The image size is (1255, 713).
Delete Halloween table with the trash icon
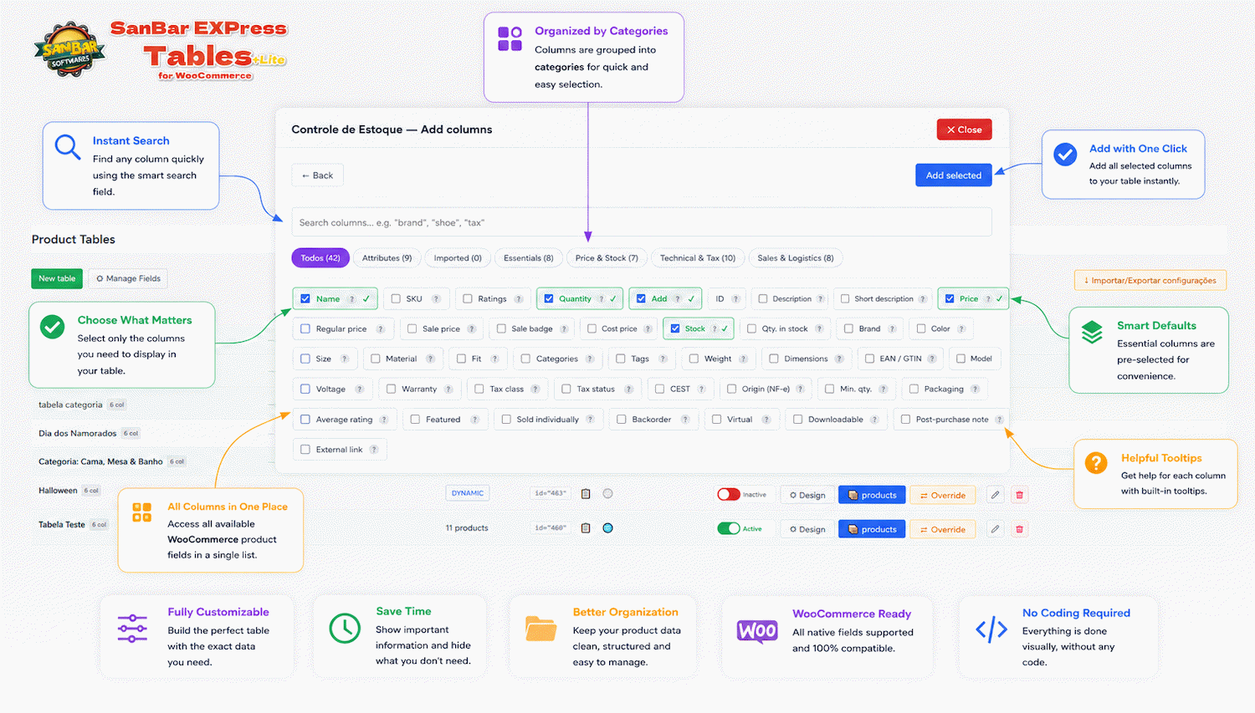[x=1019, y=495]
